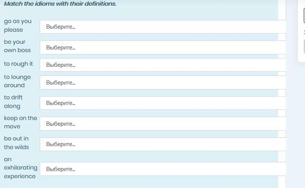Expand the 'to rough it' answer dropdown
Screen dimensions: 305x188
(163, 65)
